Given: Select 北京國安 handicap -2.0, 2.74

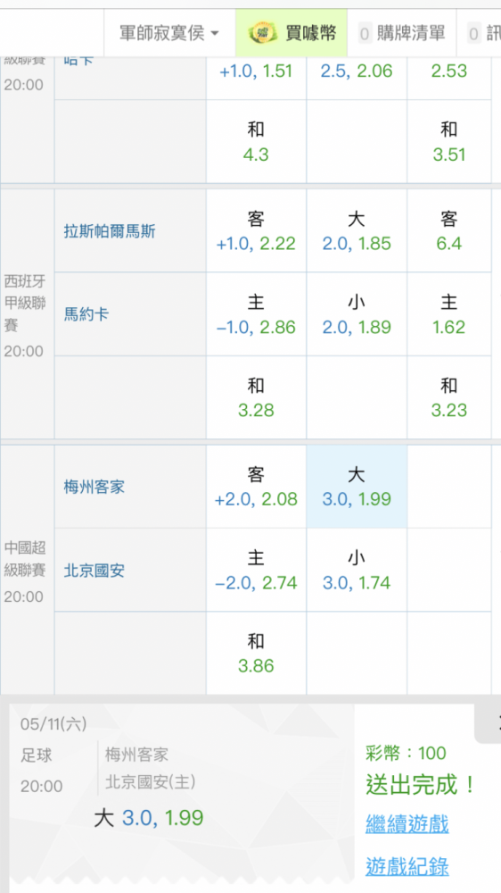Looking at the screenshot, I should (256, 570).
